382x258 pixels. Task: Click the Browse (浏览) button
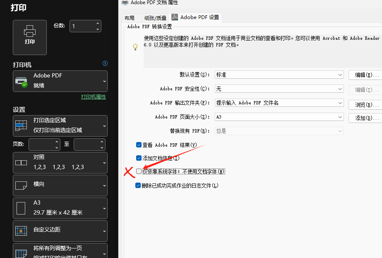(x=365, y=105)
